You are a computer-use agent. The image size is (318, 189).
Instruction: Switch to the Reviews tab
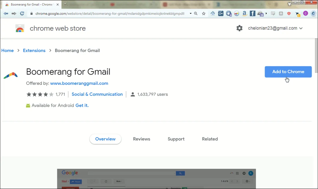click(142, 139)
